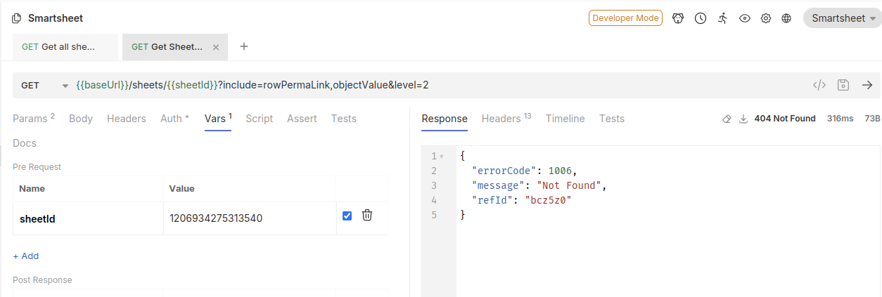
Task: Click + Add under Pre Request
Action: pos(26,256)
